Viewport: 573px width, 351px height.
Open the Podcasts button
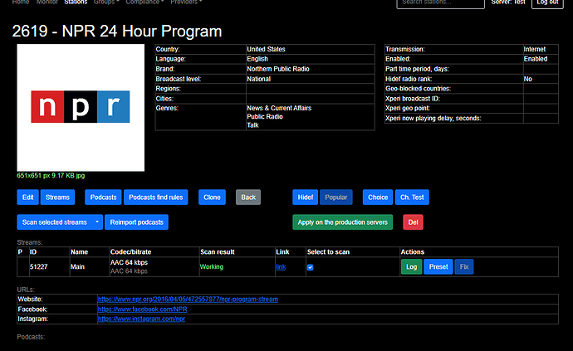(x=103, y=197)
